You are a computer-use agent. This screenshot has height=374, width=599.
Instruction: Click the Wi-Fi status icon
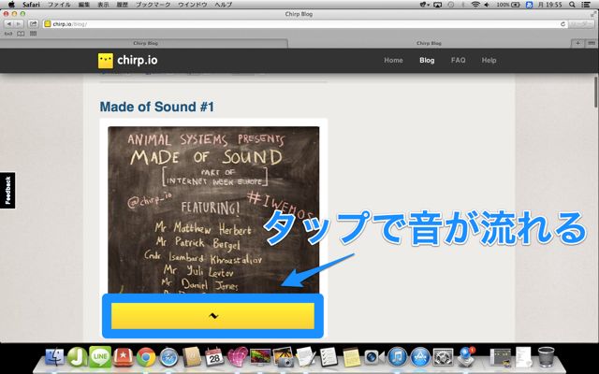[x=475, y=5]
